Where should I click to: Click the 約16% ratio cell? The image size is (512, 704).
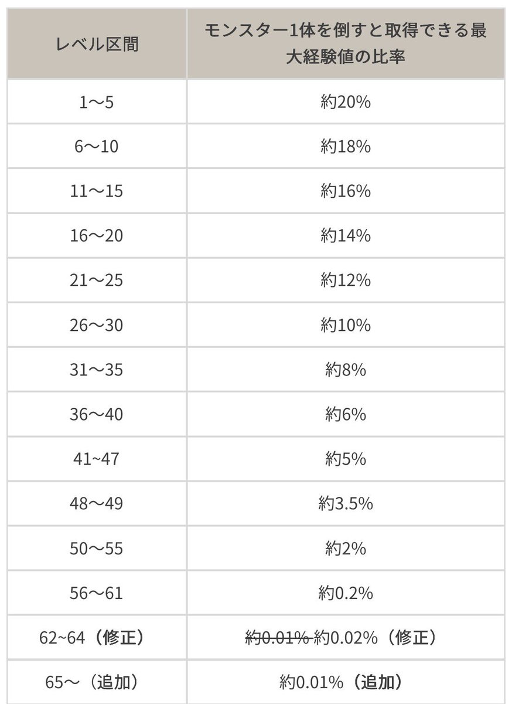(346, 191)
